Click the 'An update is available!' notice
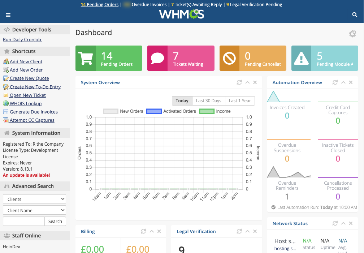Image resolution: width=364 pixels, height=253 pixels. point(26,175)
